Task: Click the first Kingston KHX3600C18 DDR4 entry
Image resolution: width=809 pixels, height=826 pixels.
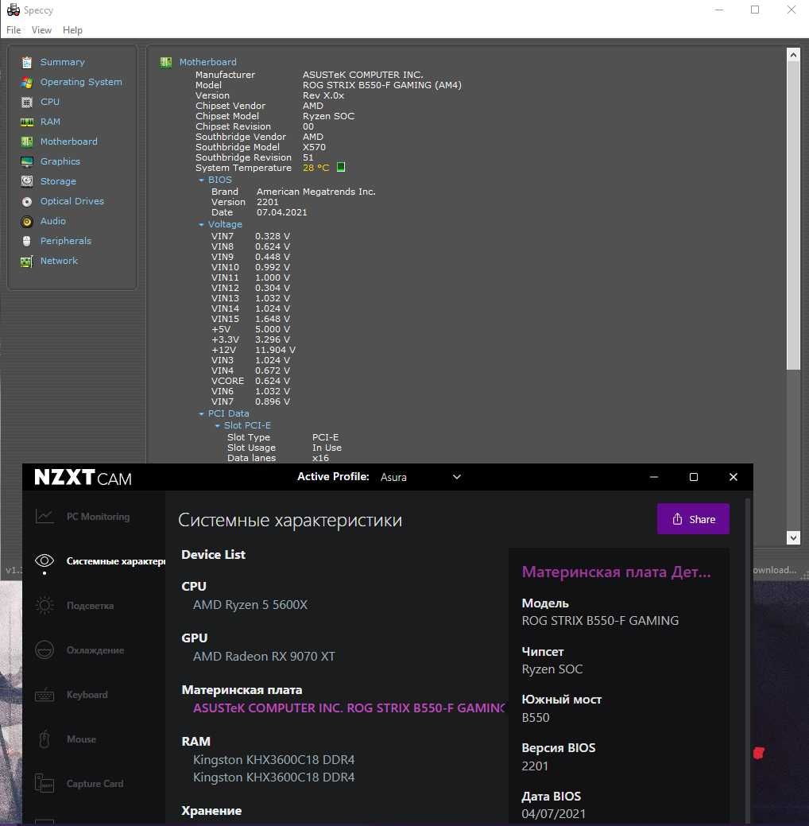Action: tap(274, 760)
